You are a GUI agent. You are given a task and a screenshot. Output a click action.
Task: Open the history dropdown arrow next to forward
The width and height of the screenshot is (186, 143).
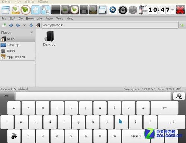24,25
